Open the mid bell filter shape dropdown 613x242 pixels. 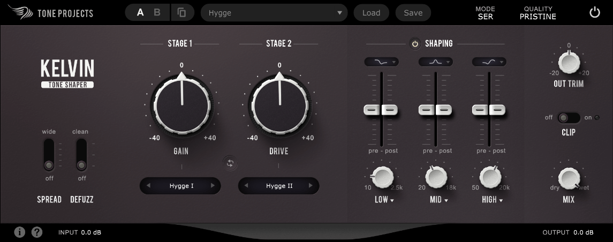[435, 62]
